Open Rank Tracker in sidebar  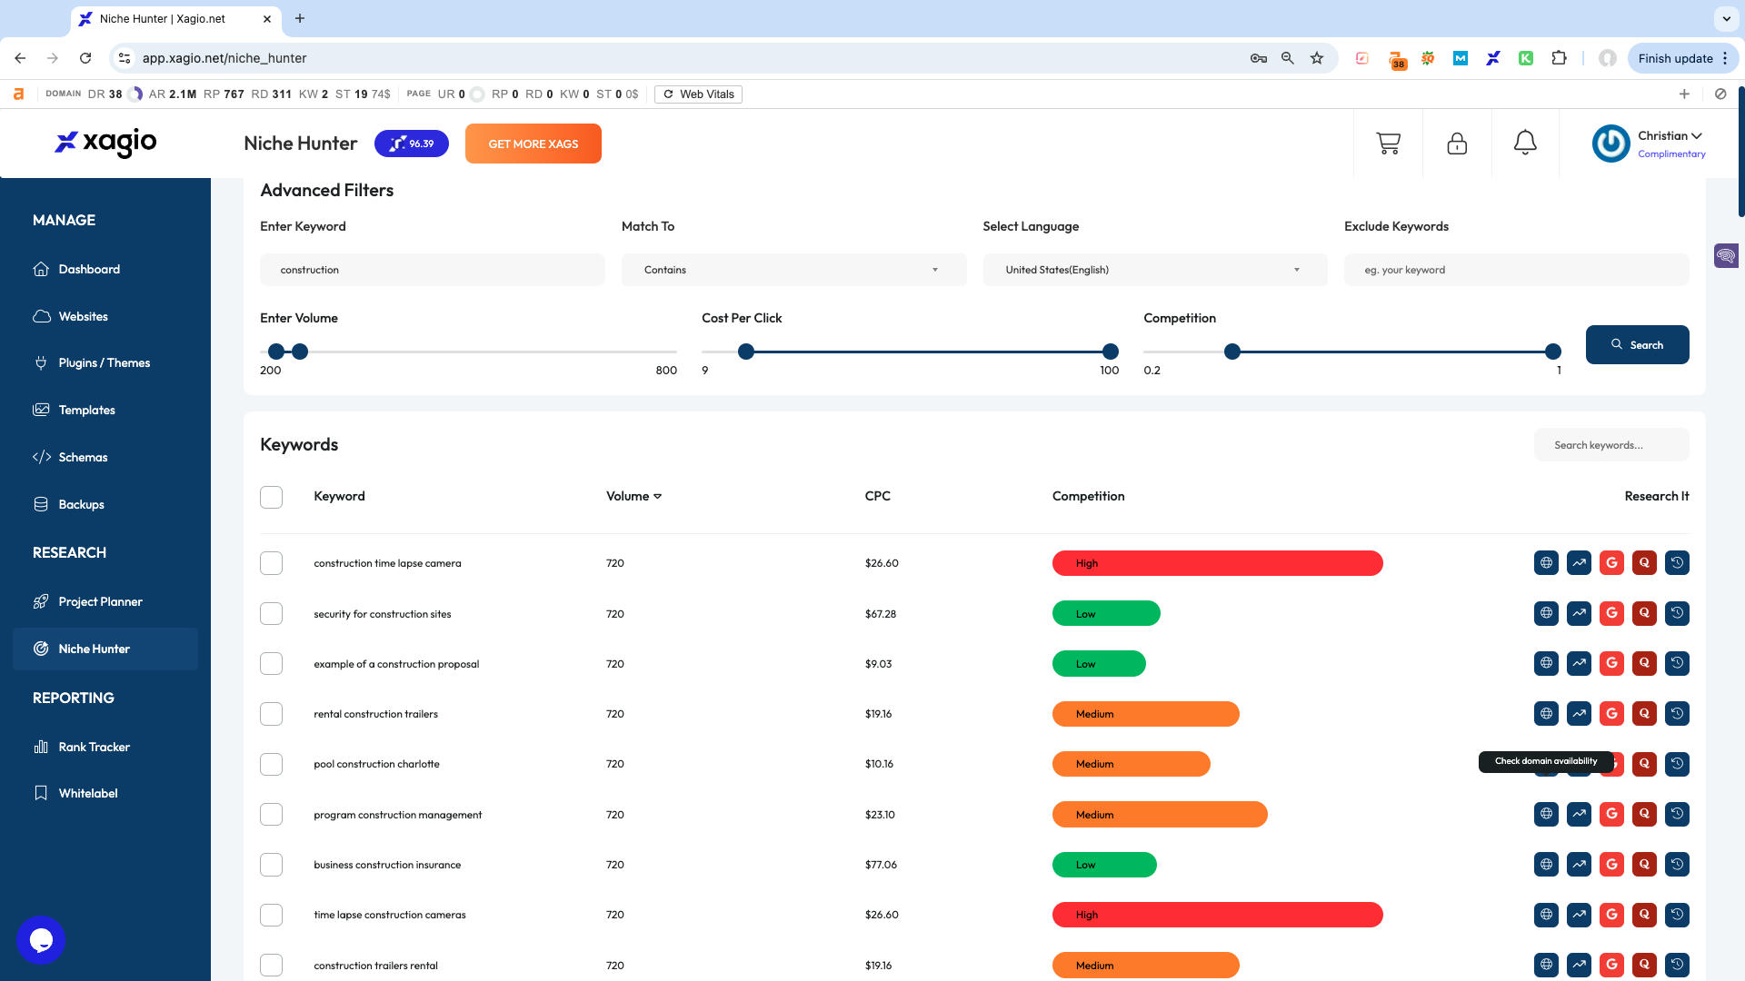coord(94,747)
